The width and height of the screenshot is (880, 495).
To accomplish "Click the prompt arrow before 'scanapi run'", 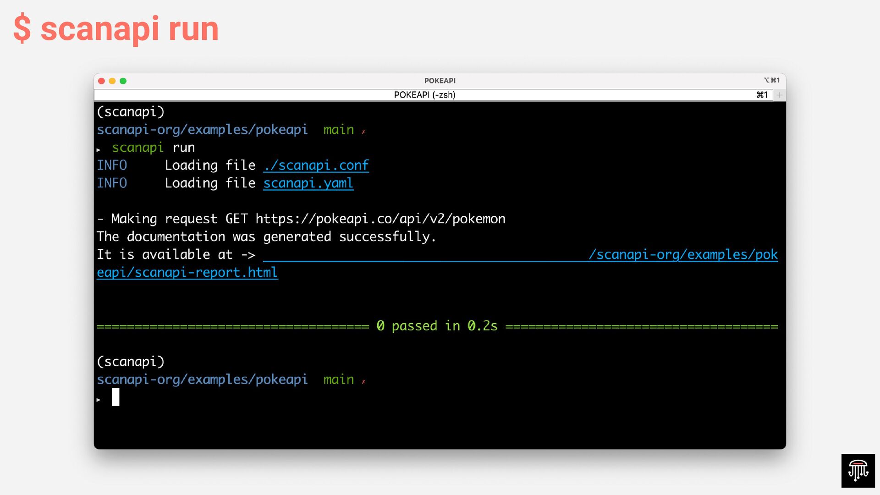I will click(99, 150).
